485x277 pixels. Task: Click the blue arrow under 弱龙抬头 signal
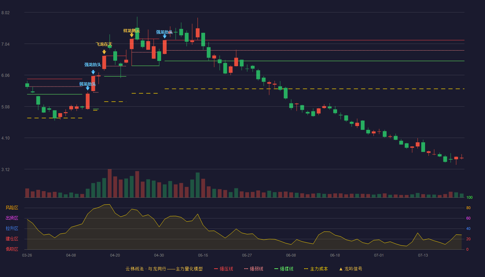point(88,88)
